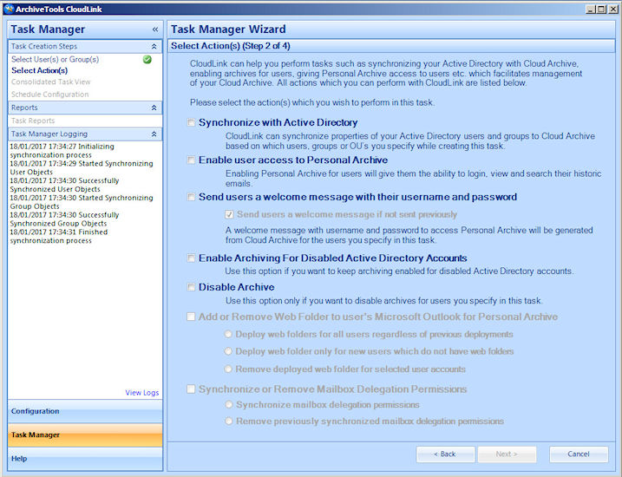Select Remove deployed web folder radio option

coord(228,369)
